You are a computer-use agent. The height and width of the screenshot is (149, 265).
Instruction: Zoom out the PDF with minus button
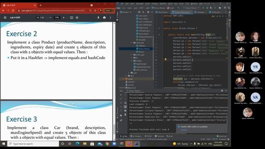(x=50, y=17)
